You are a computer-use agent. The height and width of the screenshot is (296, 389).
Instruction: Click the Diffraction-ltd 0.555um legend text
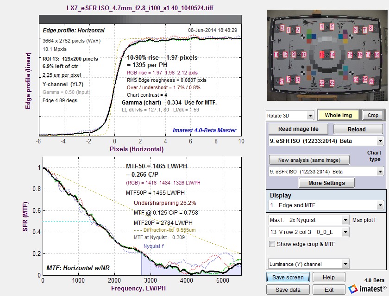[169, 230]
